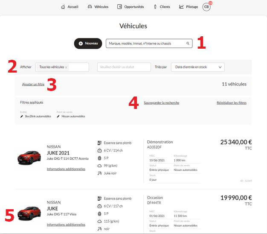Click the Pilotage chart icon

point(181,7)
